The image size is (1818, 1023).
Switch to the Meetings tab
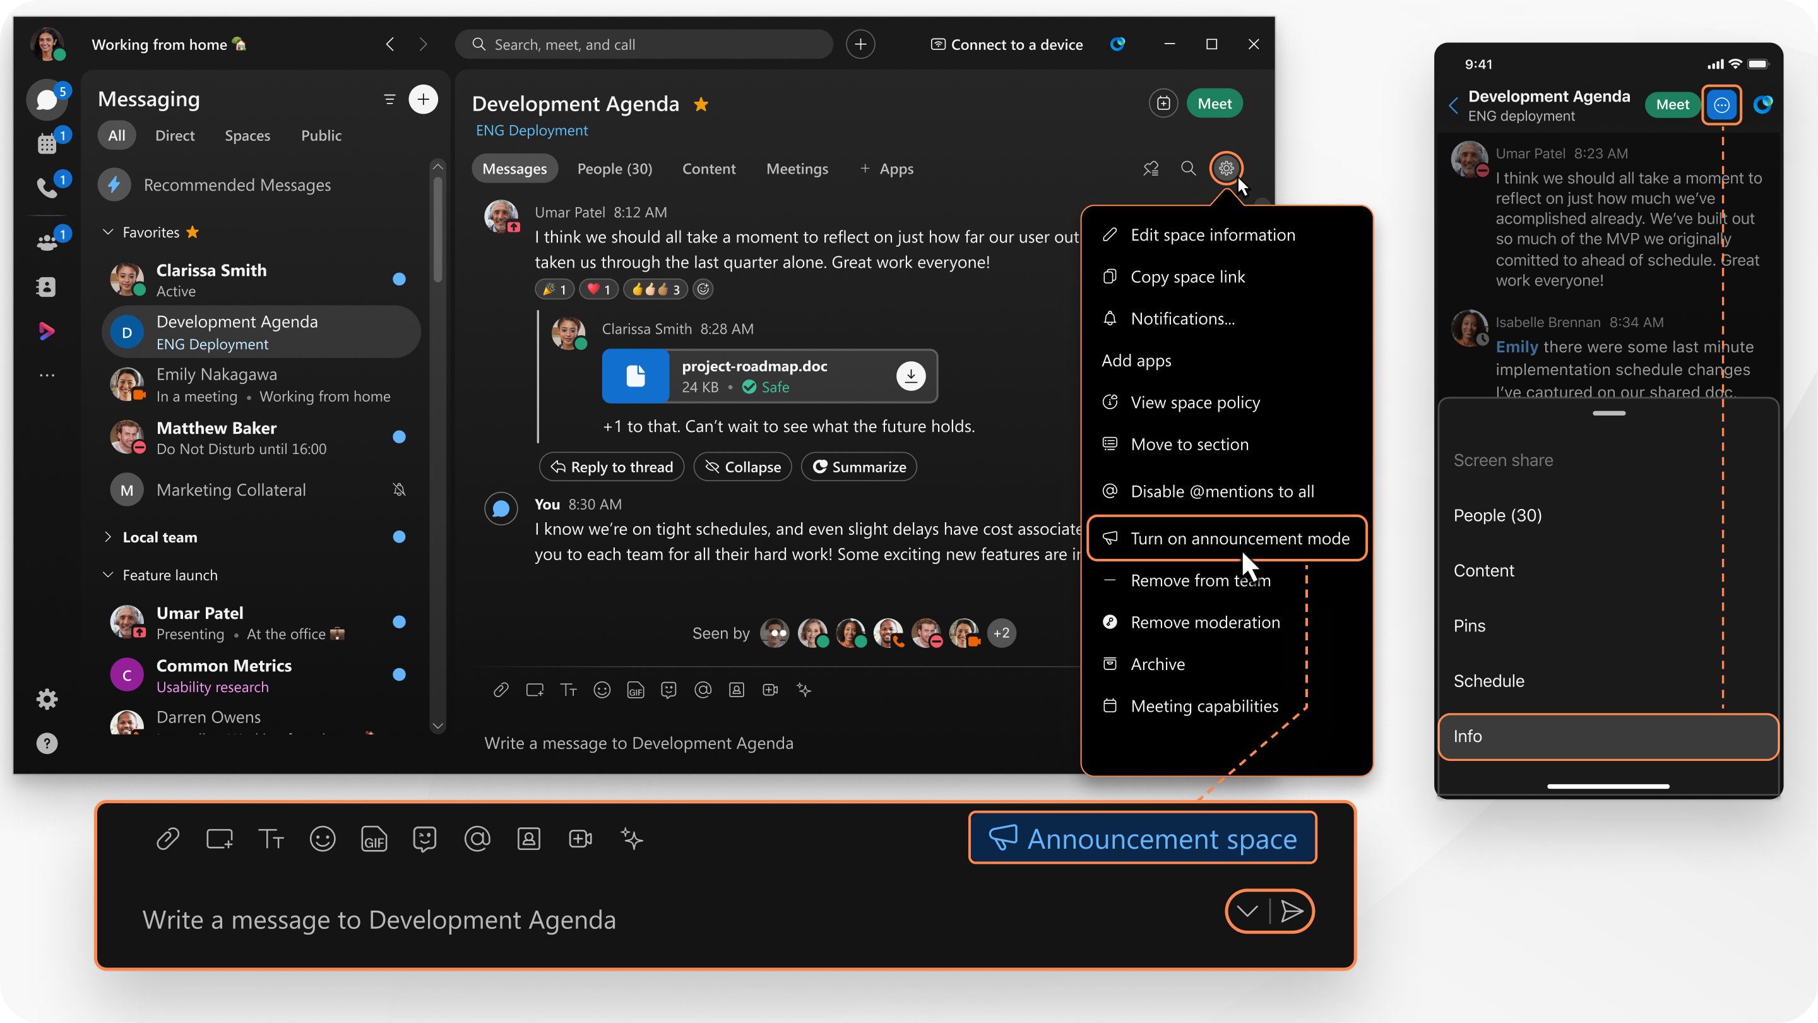pyautogui.click(x=797, y=169)
